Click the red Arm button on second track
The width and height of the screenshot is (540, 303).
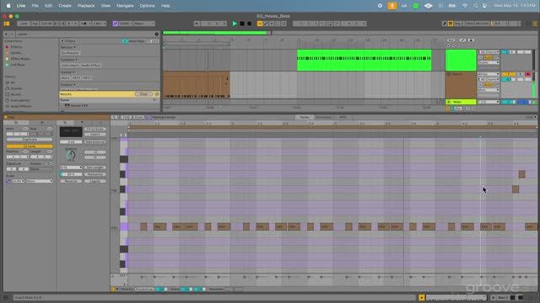pos(527,74)
